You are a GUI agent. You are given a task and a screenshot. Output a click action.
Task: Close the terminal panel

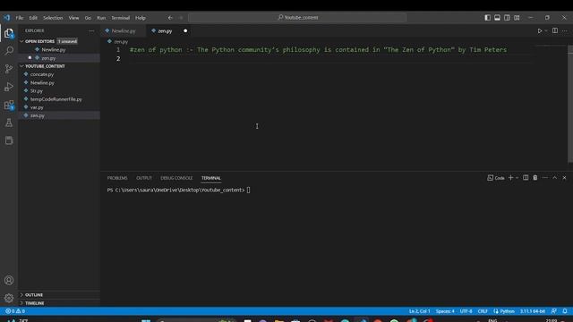click(564, 178)
